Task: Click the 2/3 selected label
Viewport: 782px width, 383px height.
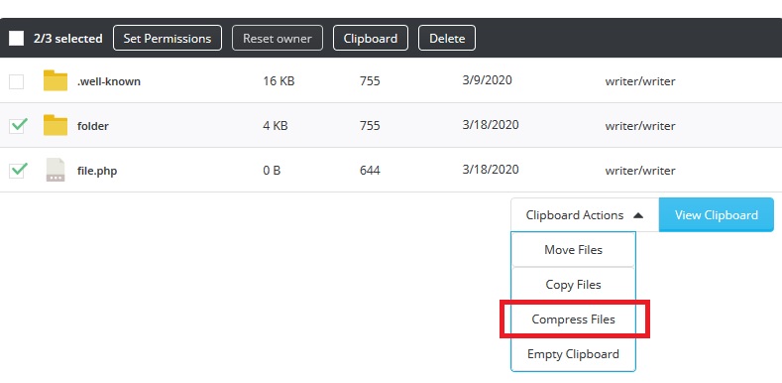Action: click(67, 39)
